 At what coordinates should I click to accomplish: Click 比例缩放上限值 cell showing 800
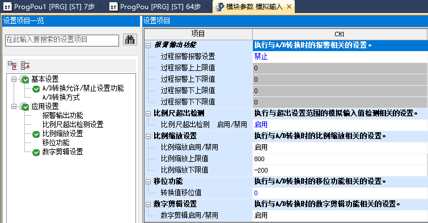coord(340,159)
